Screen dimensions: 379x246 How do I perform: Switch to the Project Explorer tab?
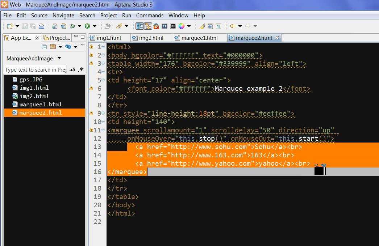tap(57, 38)
